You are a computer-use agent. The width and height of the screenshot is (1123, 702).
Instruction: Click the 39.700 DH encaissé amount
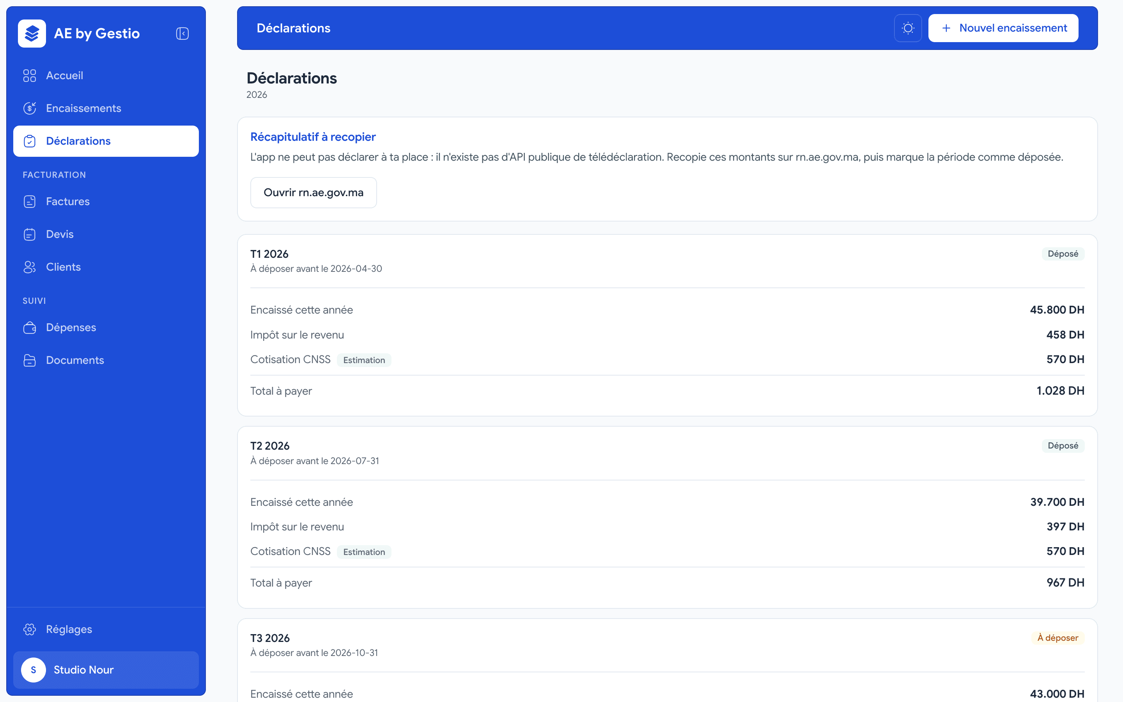[x=1057, y=502]
